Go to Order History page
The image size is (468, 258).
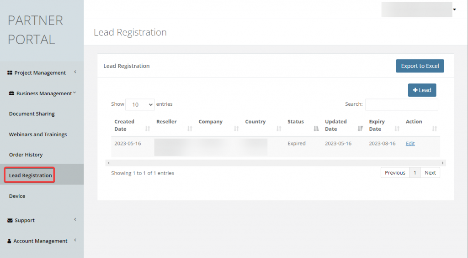[x=26, y=155]
